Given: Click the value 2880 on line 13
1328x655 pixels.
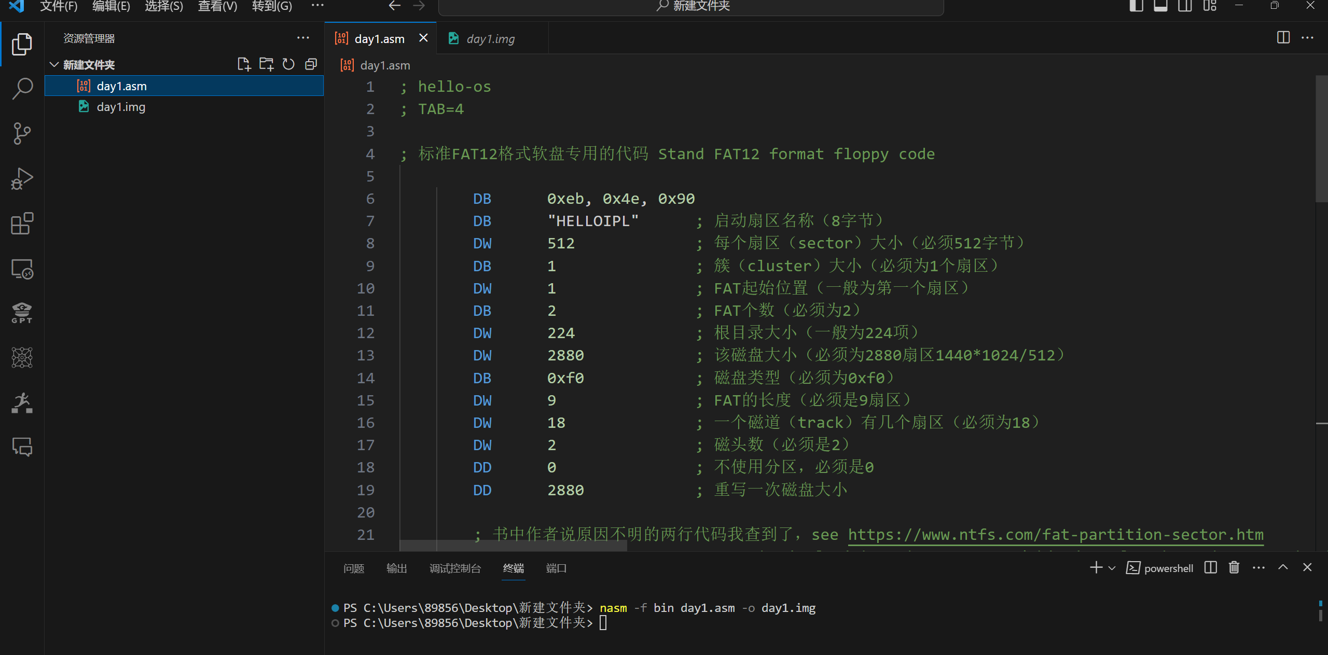Looking at the screenshot, I should (565, 355).
